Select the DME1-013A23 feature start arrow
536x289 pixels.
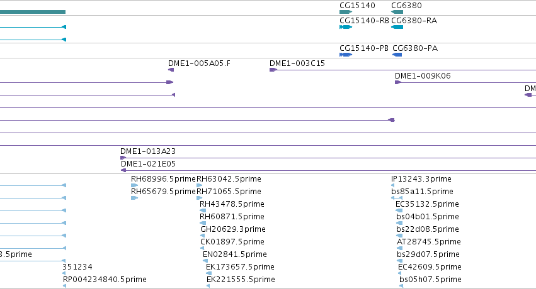[x=123, y=158]
